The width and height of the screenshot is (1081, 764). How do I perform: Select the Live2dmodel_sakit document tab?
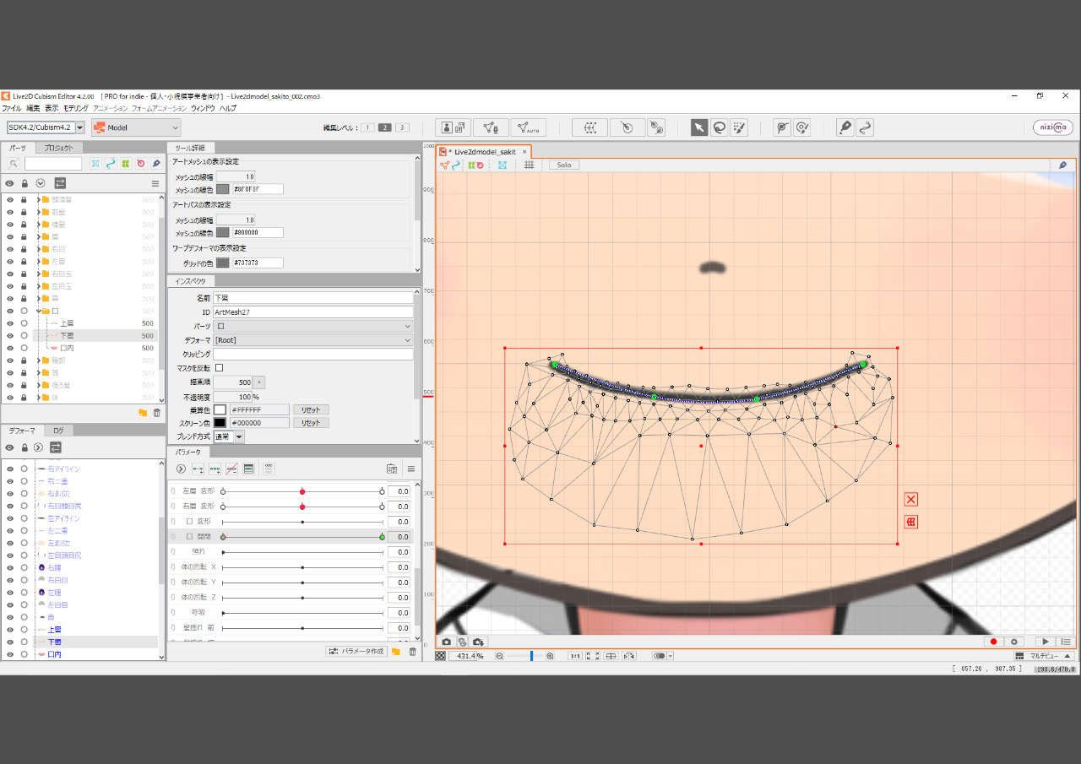(484, 152)
